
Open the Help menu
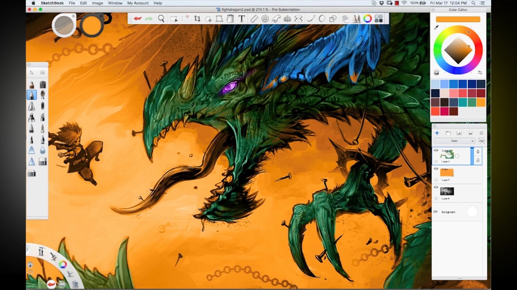pyautogui.click(x=158, y=3)
